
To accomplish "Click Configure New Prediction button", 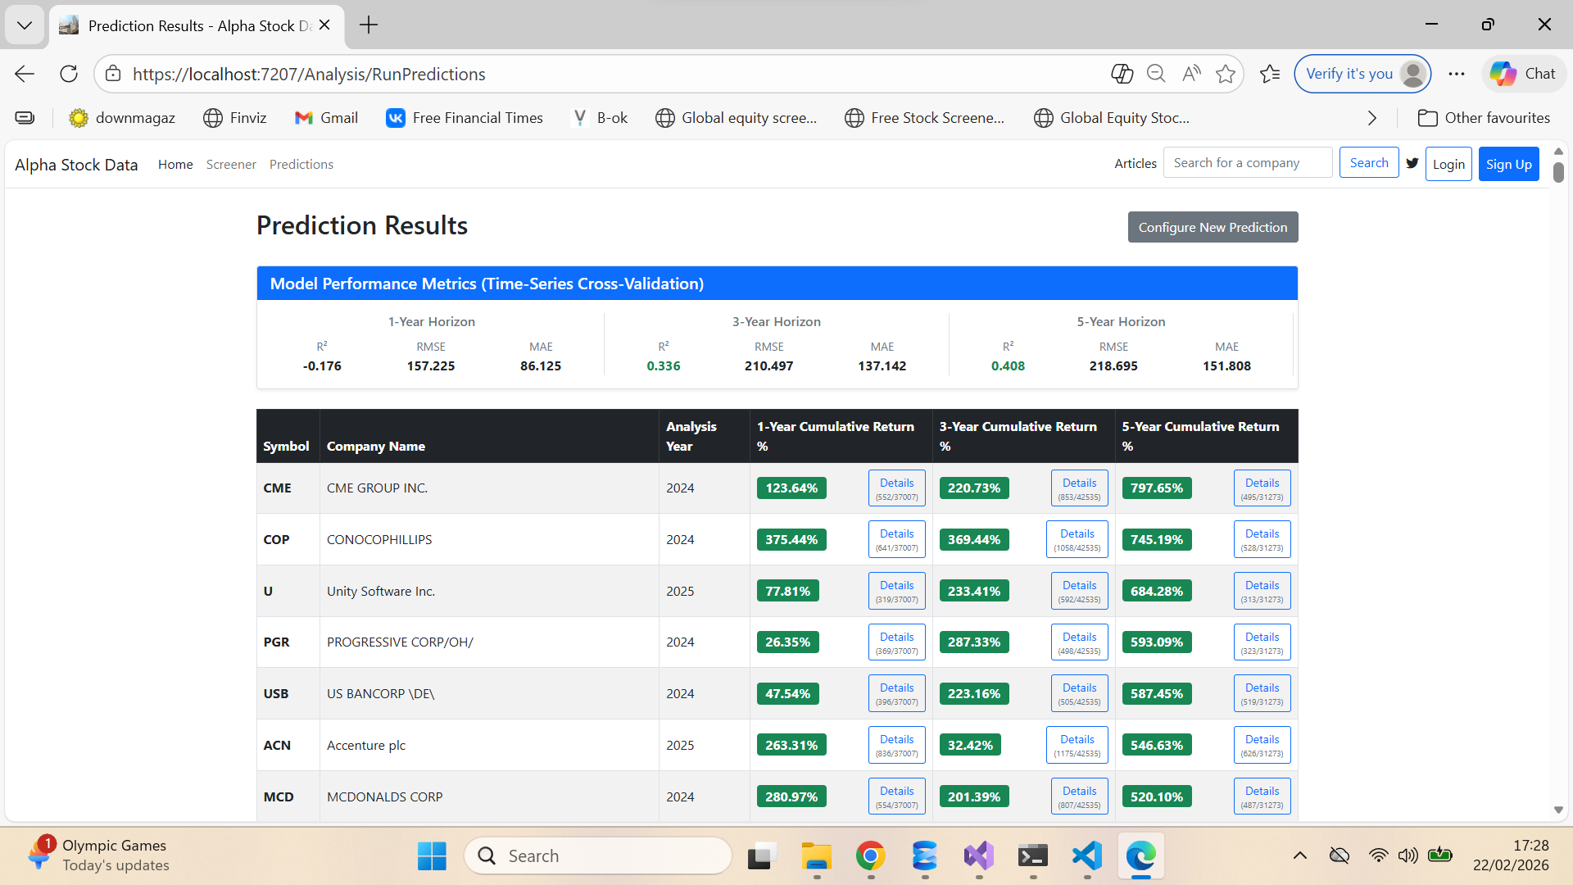I will pos(1213,227).
